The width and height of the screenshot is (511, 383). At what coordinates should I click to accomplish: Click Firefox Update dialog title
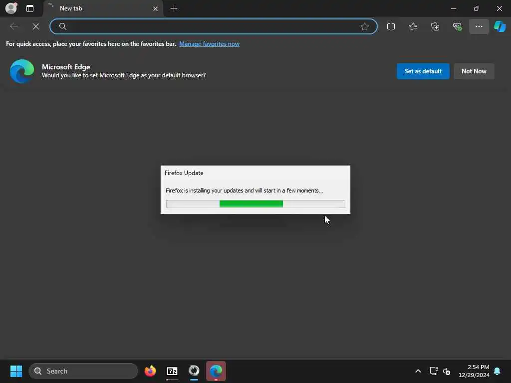(184, 173)
